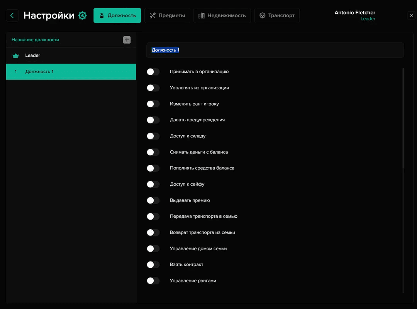The width and height of the screenshot is (417, 309).
Task: Open the Транспорт tab
Action: point(277,15)
